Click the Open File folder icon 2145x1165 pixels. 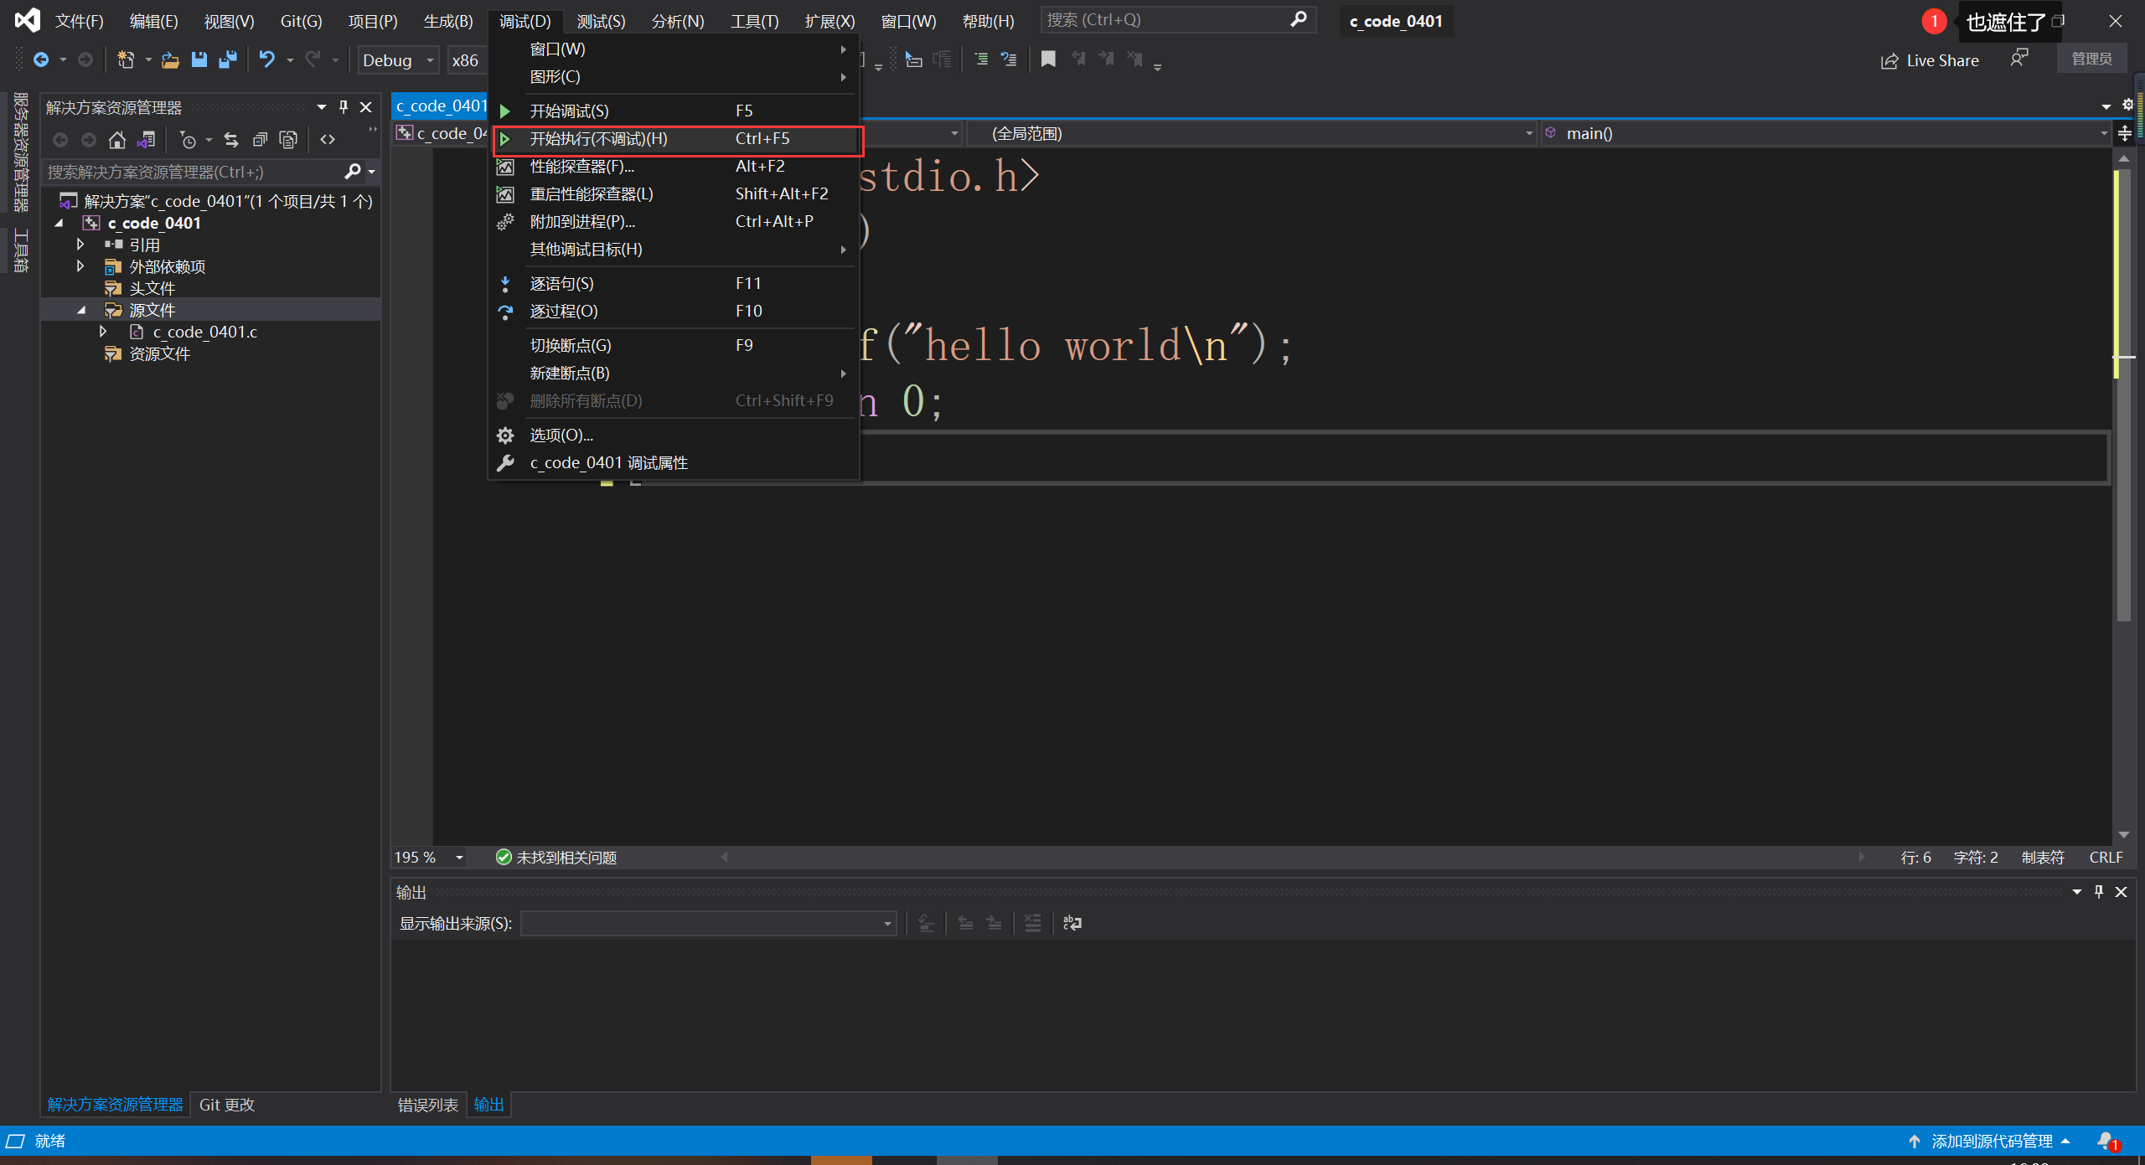(170, 59)
